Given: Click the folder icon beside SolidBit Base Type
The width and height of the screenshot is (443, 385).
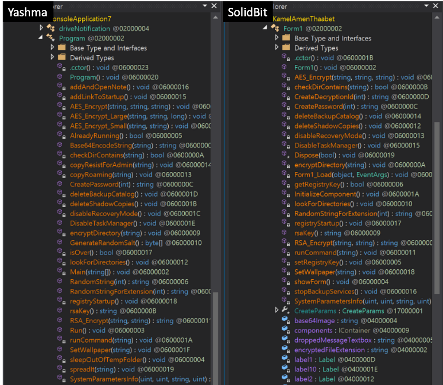Looking at the screenshot, I should pyautogui.click(x=286, y=37).
